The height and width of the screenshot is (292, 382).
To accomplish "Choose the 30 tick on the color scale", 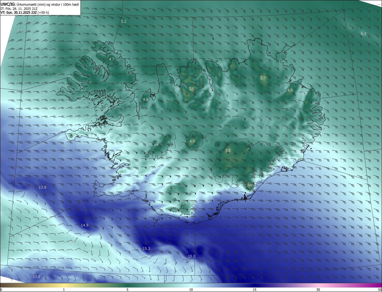I will pyautogui.click(x=318, y=290).
